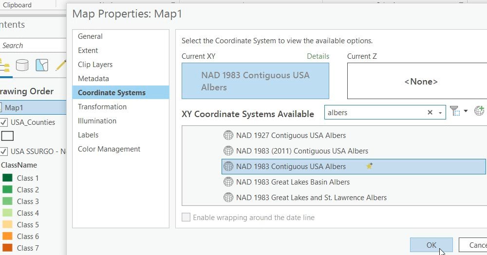The image size is (487, 255).
Task: Open Details for the current XY system
Action: 318,56
